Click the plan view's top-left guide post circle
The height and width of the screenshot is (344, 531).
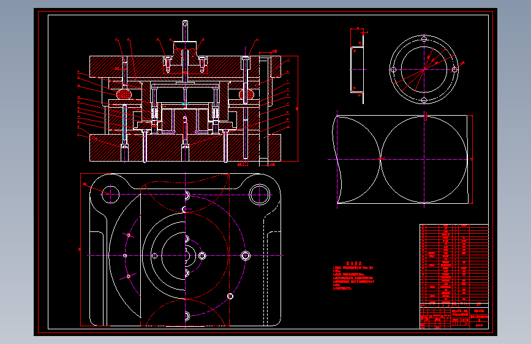click(111, 195)
